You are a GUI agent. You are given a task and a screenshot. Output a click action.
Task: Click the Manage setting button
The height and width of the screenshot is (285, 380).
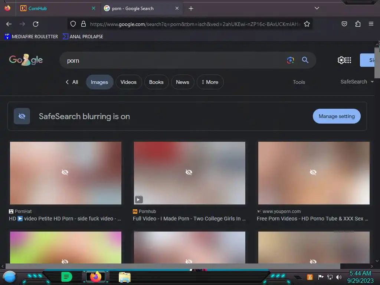pos(337,116)
